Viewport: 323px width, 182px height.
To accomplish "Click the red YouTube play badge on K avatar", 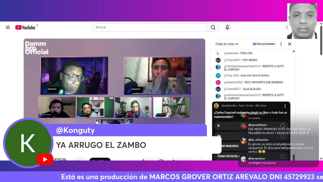I will (45, 159).
